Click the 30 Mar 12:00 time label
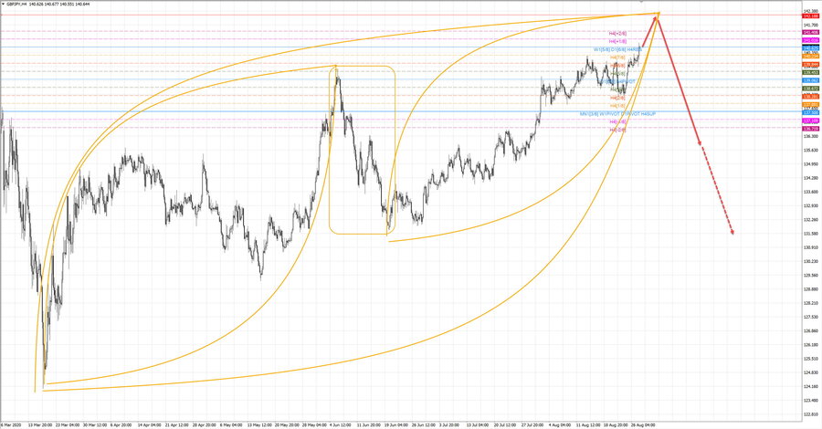The image size is (822, 429). 95,424
